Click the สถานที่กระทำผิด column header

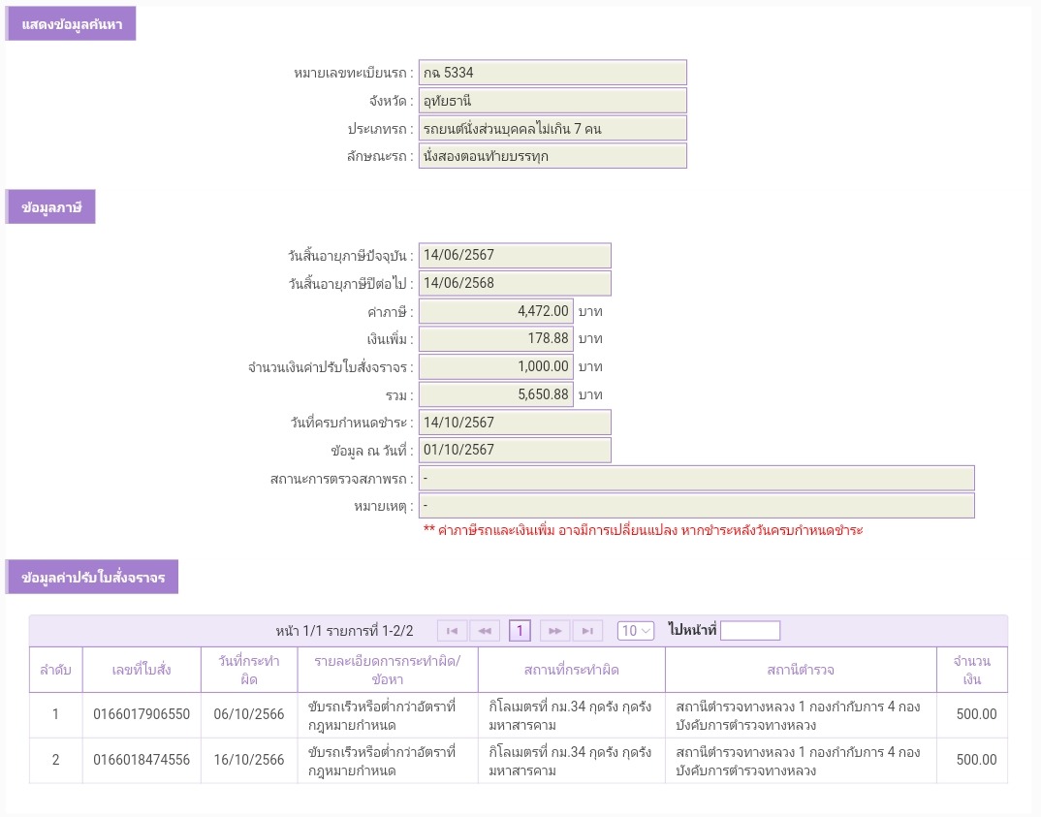tap(572, 670)
